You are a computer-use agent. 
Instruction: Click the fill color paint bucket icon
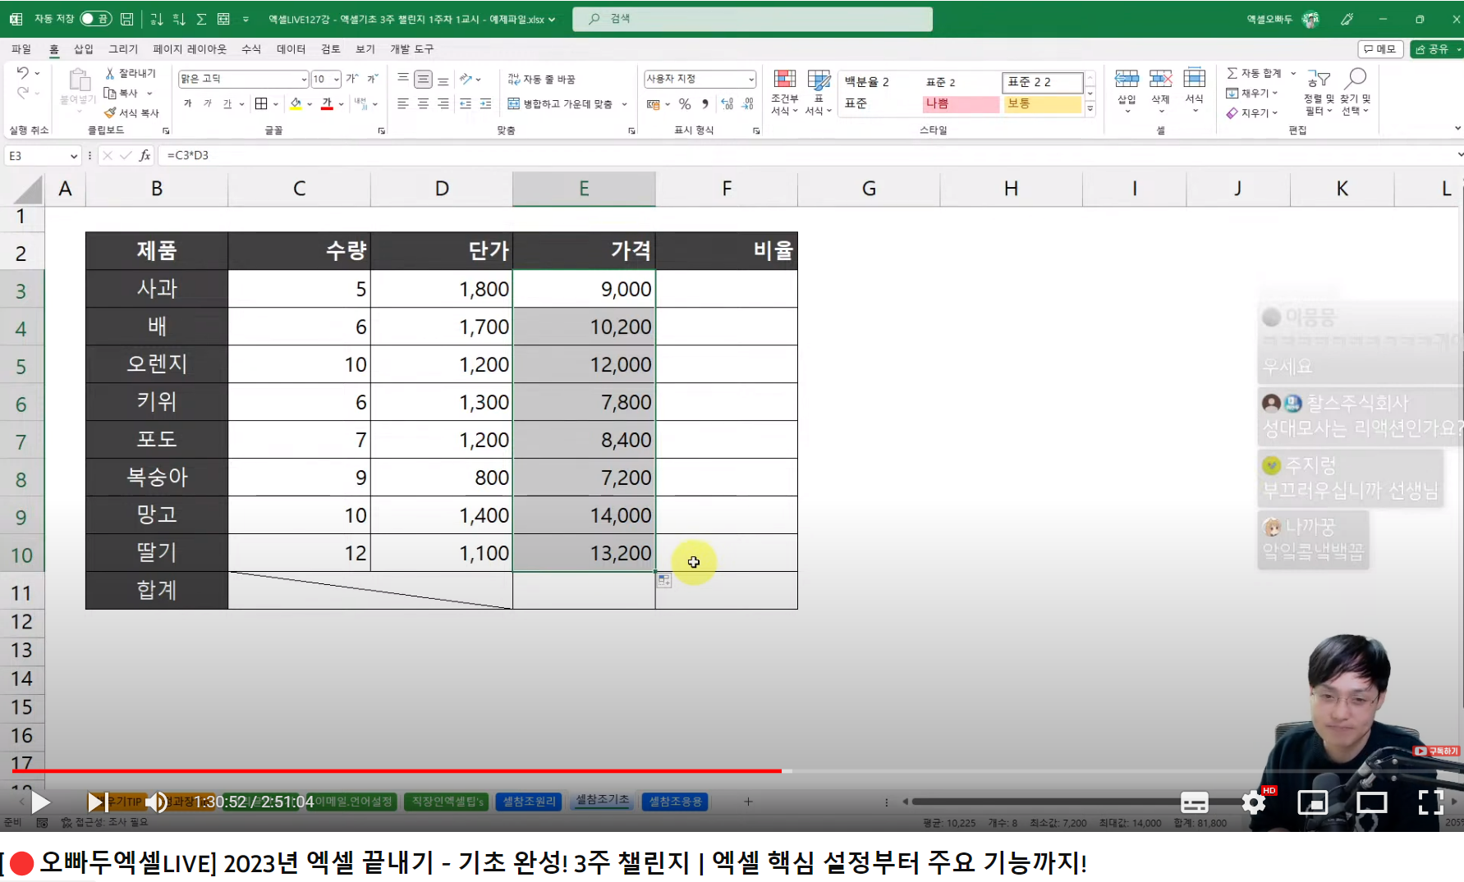click(296, 103)
